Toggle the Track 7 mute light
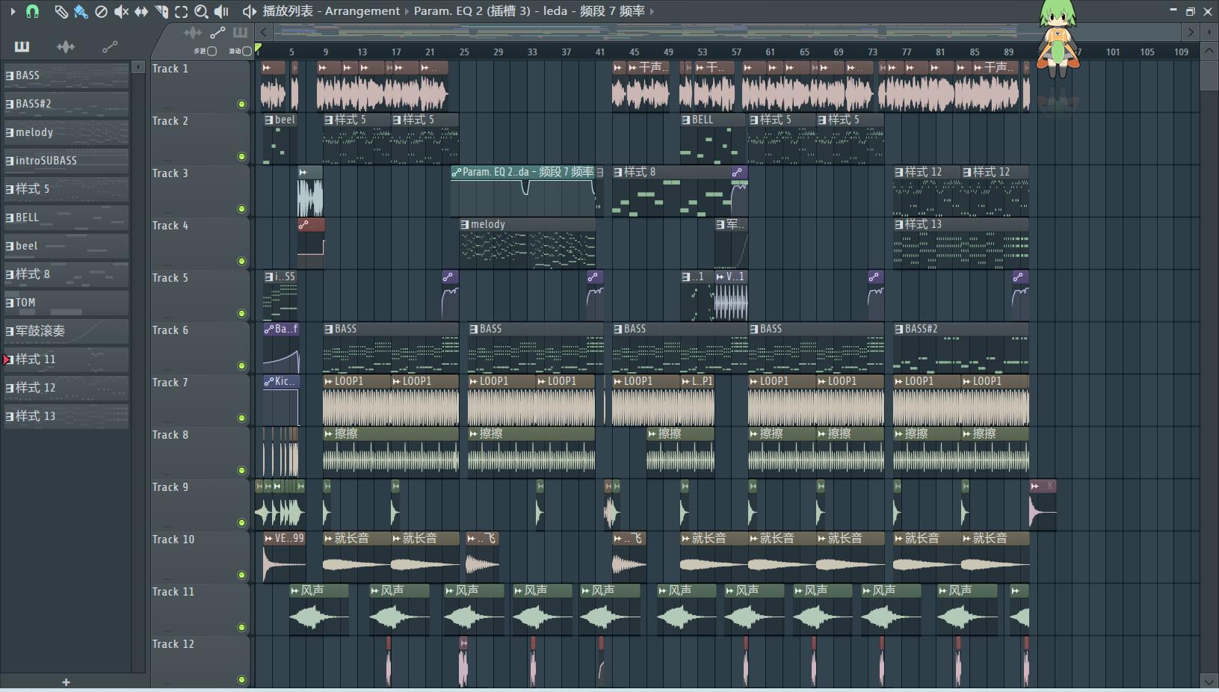The width and height of the screenshot is (1219, 692). (241, 418)
